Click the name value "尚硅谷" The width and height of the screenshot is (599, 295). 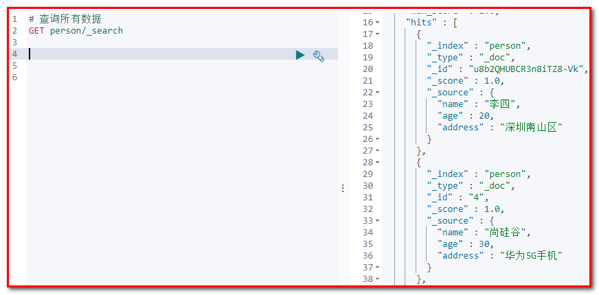(x=506, y=232)
